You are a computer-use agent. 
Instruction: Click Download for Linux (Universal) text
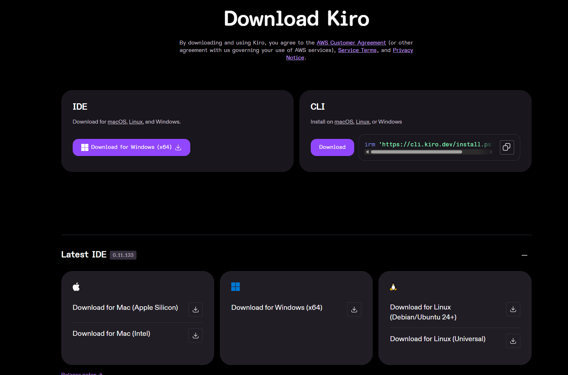438,339
